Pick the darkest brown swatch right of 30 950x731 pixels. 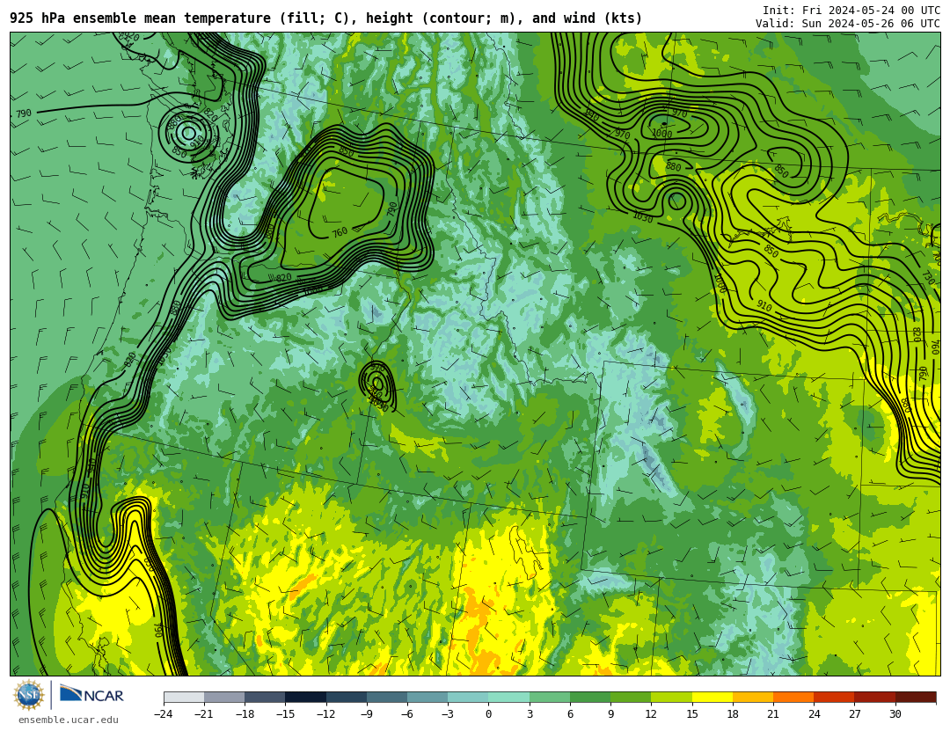pos(916,697)
